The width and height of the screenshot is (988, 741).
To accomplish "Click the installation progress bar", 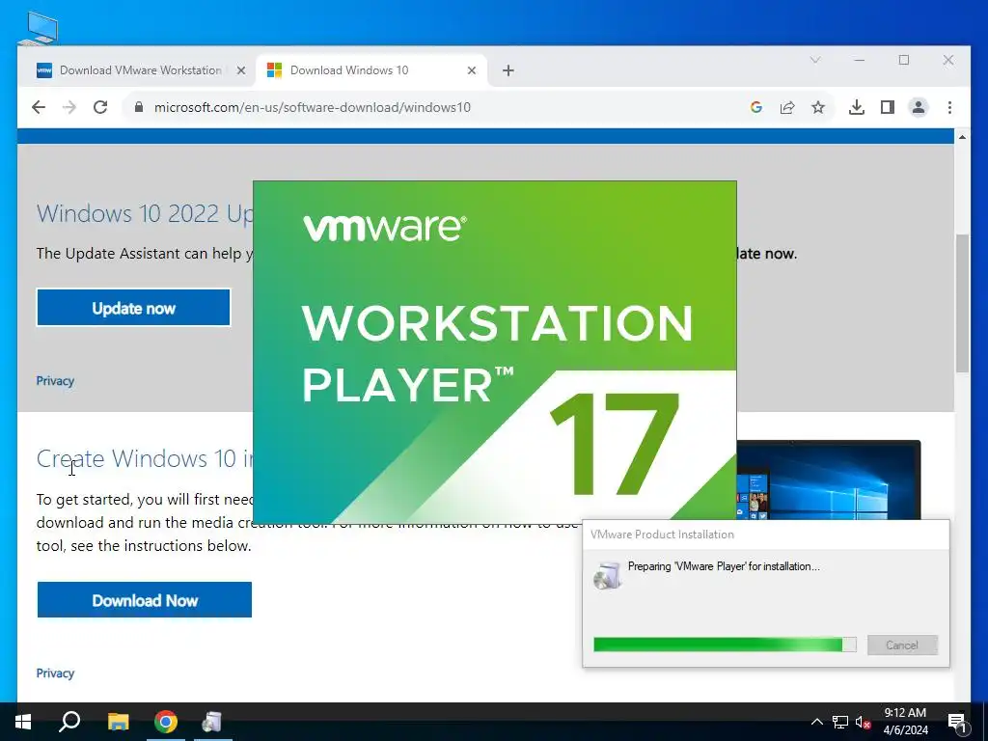I will (725, 645).
